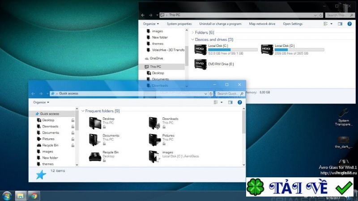This screenshot has width=358, height=201.
Task: Refresh the Quick access window
Action: (211, 94)
